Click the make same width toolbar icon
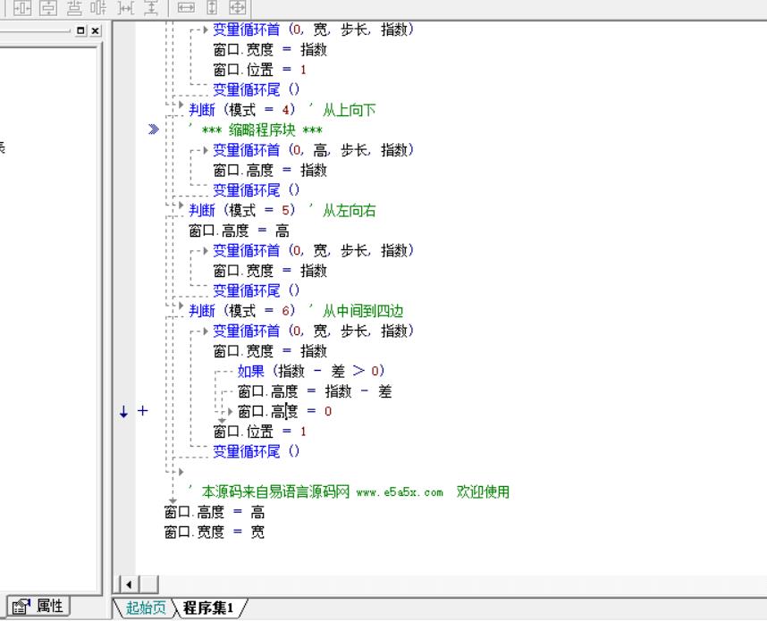This screenshot has height=621, width=767. point(186,7)
